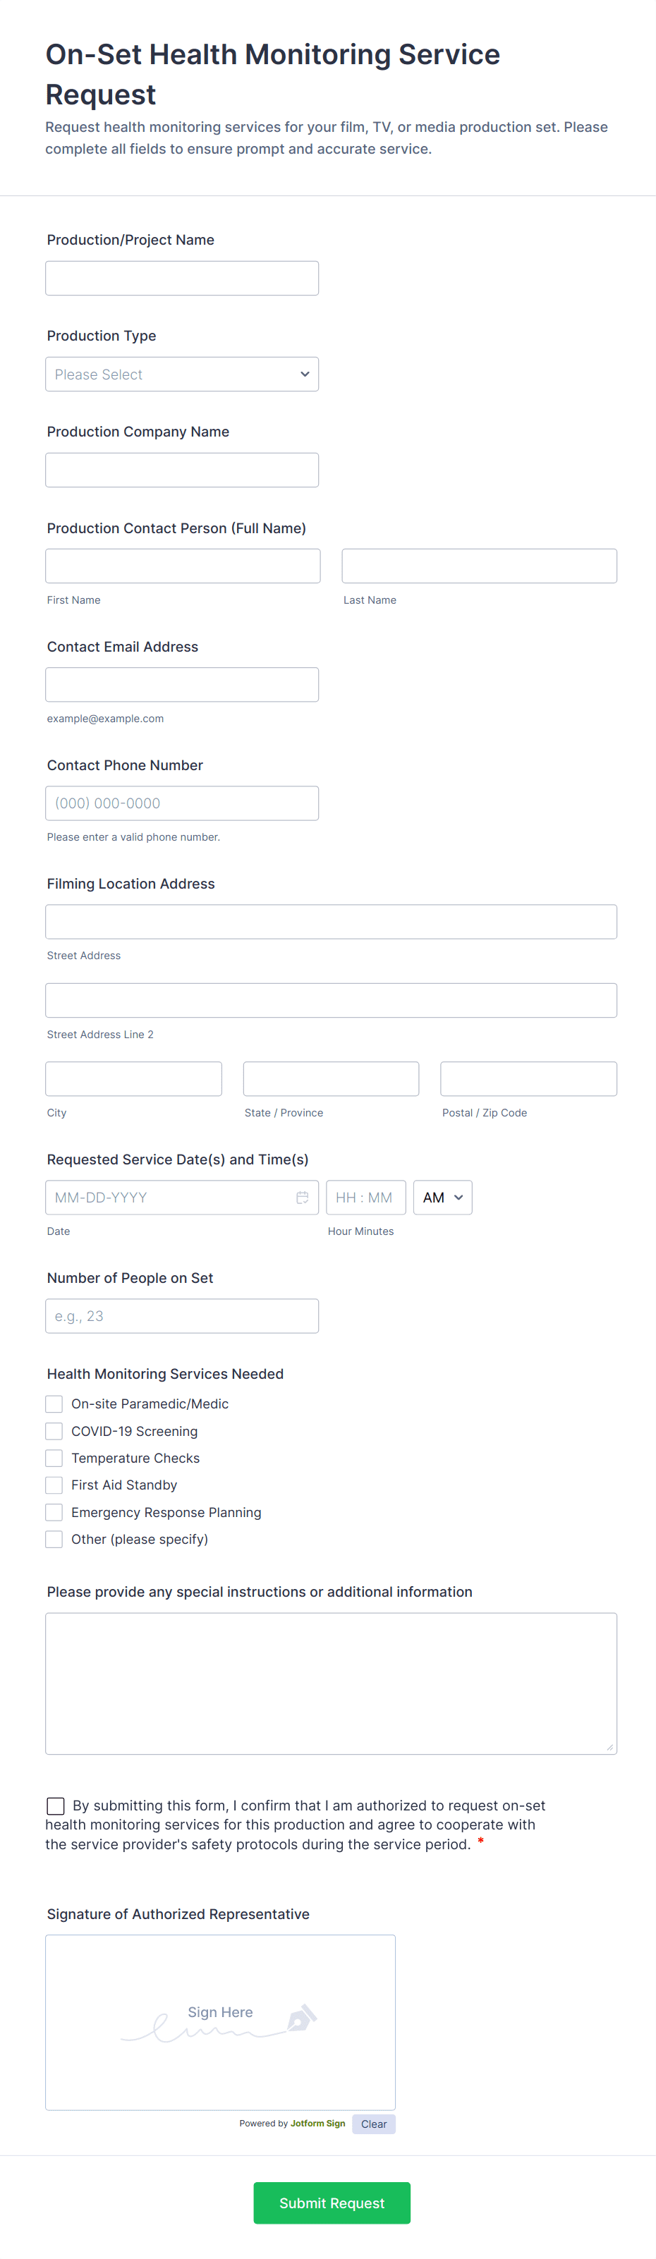Open the Jotform Sign link
Image resolution: width=656 pixels, height=2259 pixels.
(317, 2124)
